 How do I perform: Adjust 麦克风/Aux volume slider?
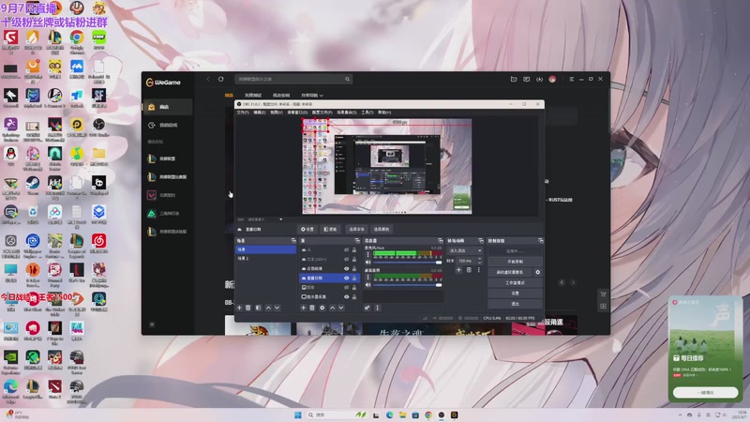[408, 263]
